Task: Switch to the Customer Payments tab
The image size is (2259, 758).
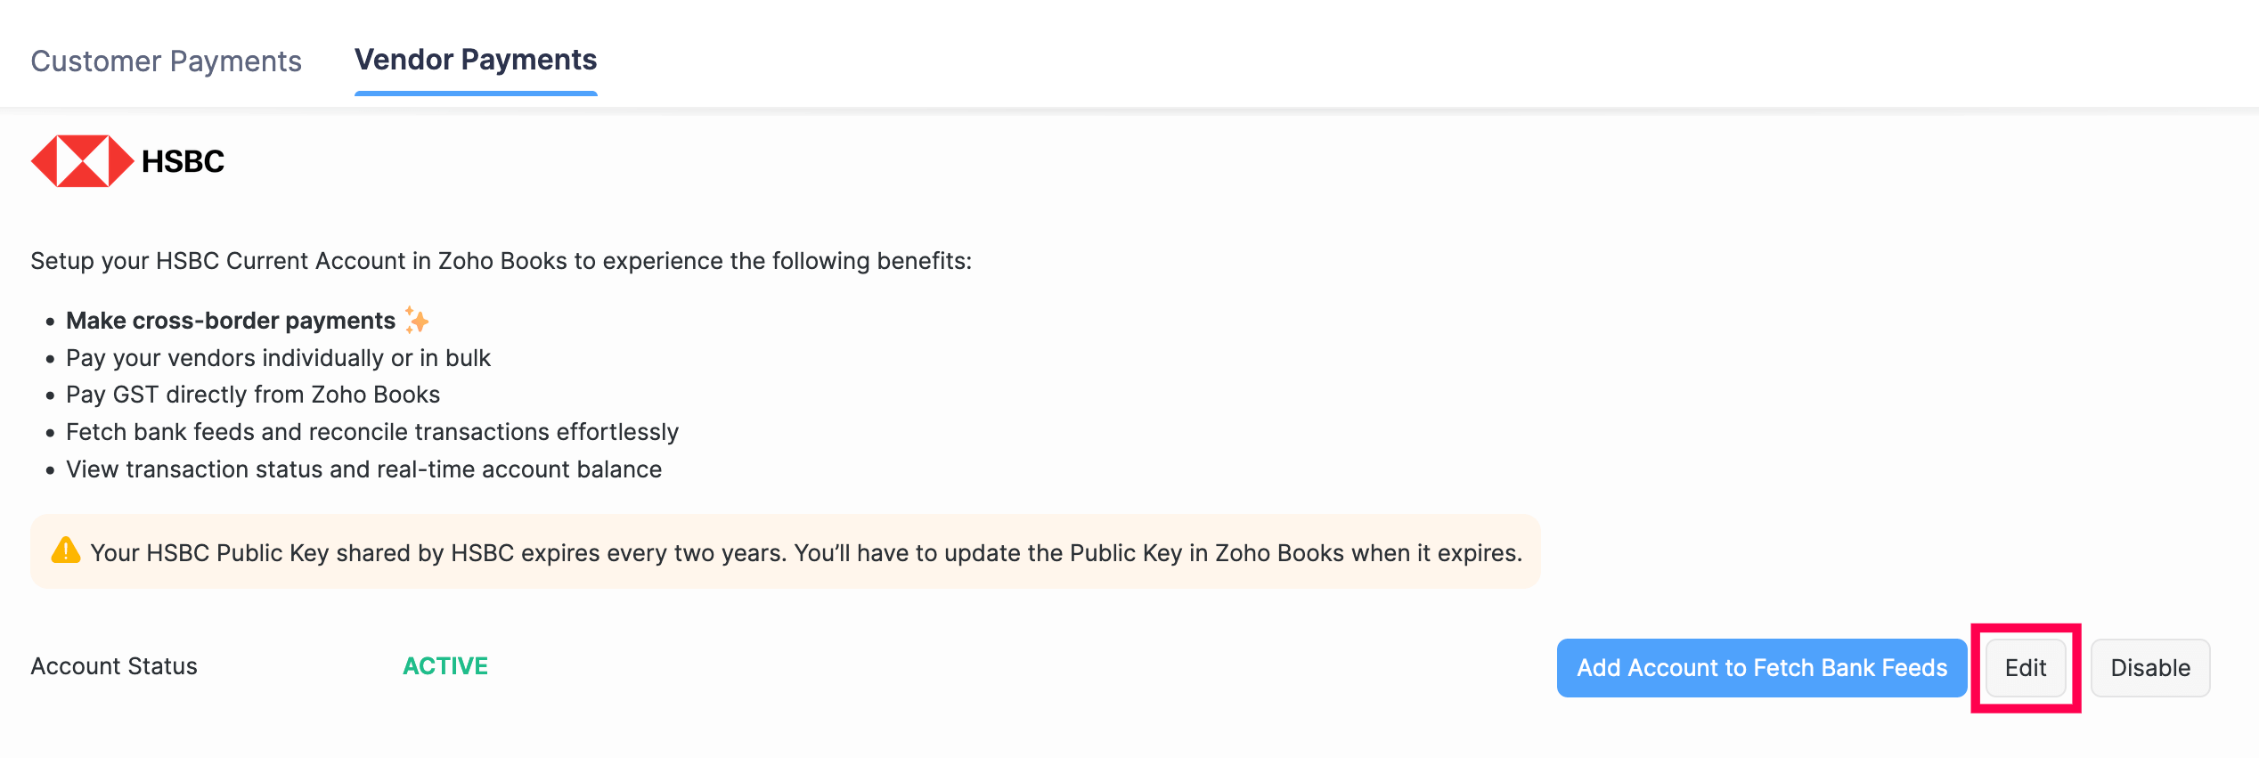Action: click(166, 61)
